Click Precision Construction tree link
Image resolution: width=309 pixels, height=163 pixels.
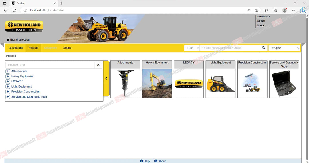pyautogui.click(x=25, y=92)
